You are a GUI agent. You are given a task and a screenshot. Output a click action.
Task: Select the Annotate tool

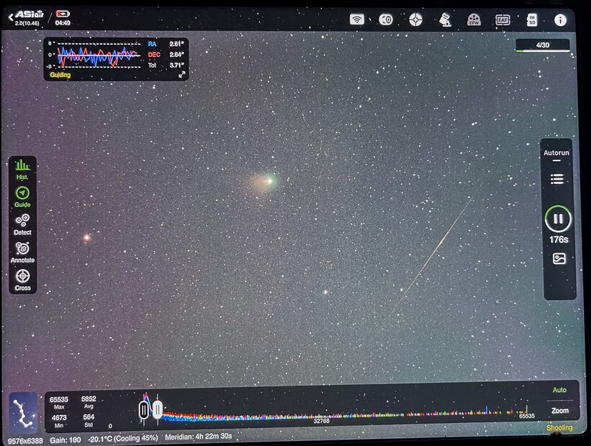tap(22, 248)
